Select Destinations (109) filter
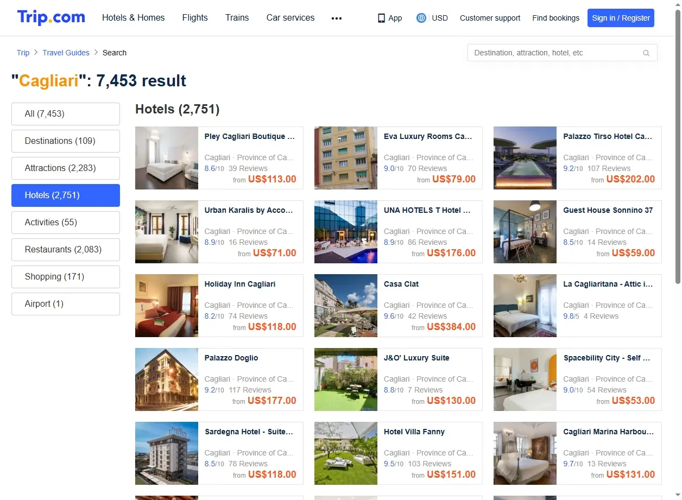682x500 pixels. [66, 141]
